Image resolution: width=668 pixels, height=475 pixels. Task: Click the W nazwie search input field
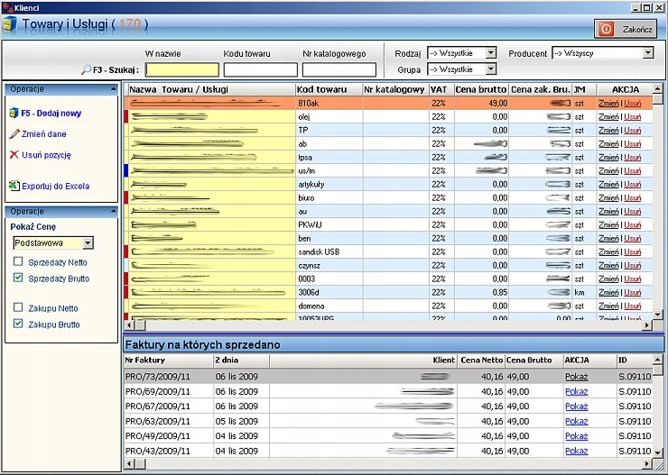click(x=181, y=69)
